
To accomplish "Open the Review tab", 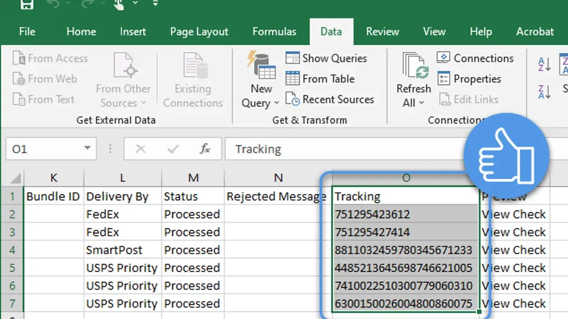I will click(x=382, y=32).
